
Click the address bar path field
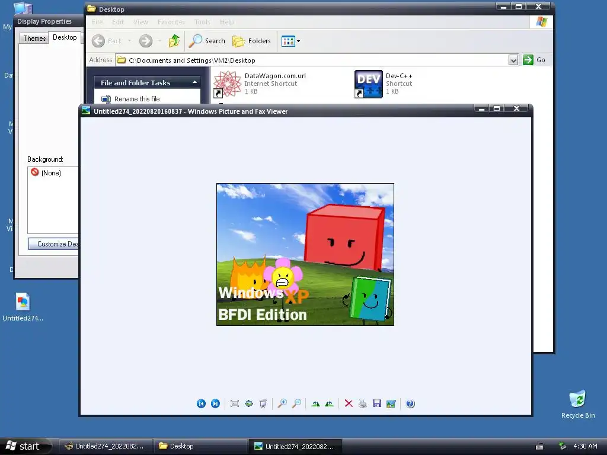click(x=312, y=60)
